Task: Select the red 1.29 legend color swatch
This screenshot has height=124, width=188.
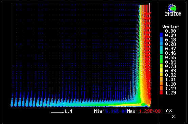Action: [x=161, y=92]
